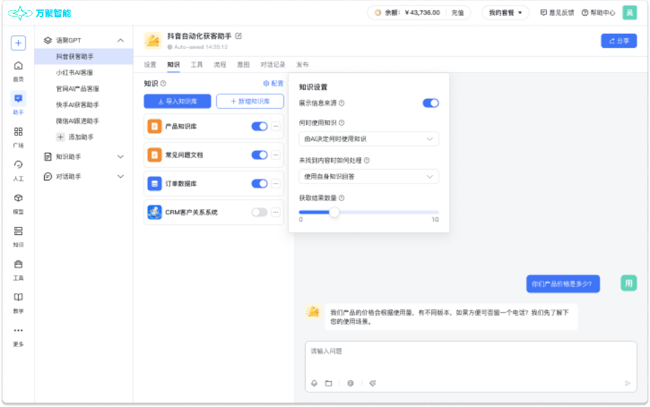Screen dimensions: 650x407
Task: Click the user avatar at top right
Action: click(630, 13)
